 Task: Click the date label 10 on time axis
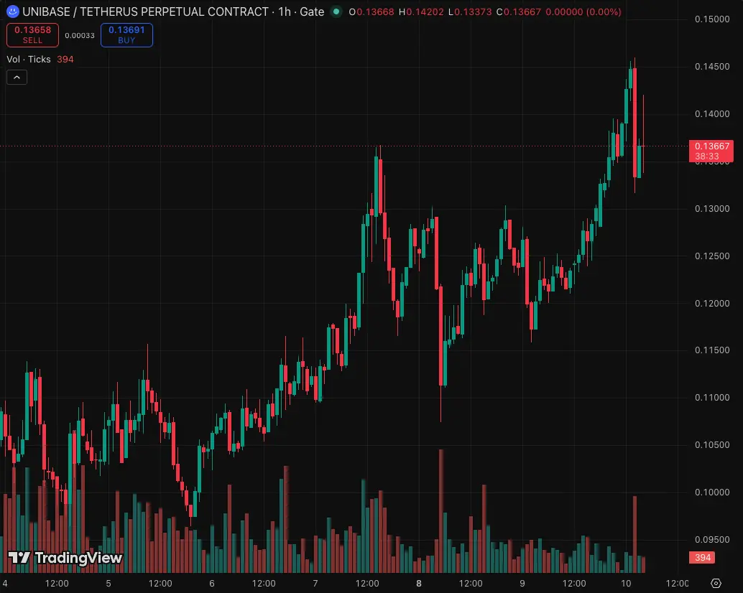[626, 583]
